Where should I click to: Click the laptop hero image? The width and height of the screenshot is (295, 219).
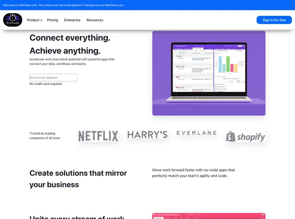click(209, 73)
